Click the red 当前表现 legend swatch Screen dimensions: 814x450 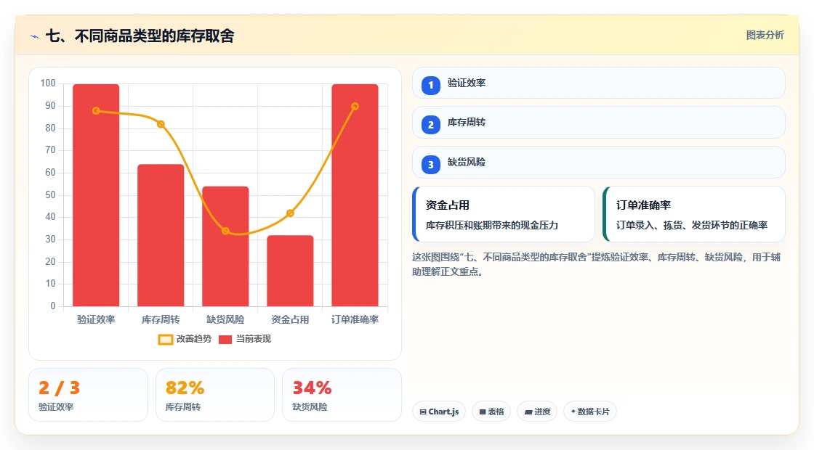tap(225, 340)
